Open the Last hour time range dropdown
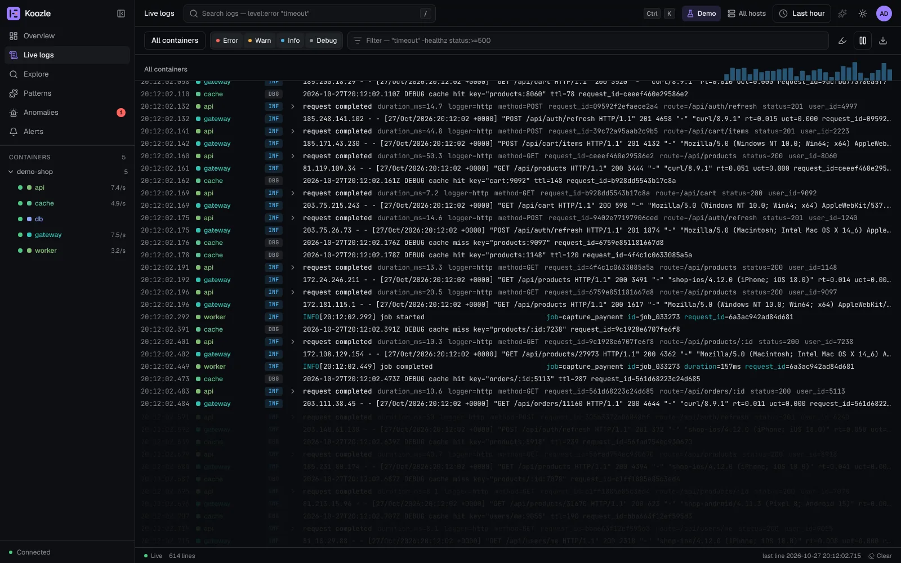The image size is (901, 563). (802, 14)
